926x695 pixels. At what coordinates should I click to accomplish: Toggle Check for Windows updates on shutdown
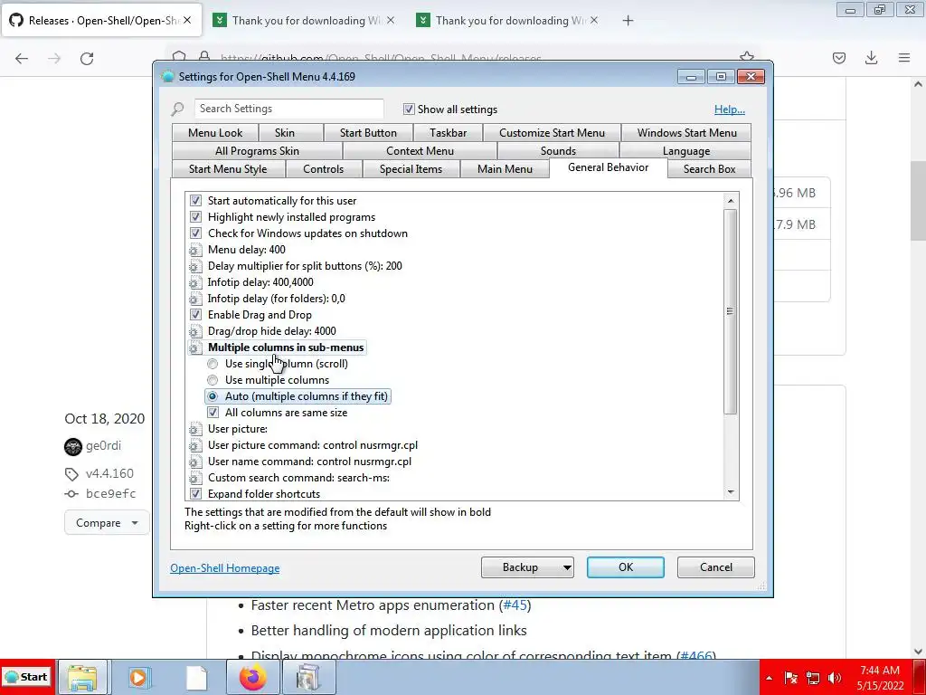pyautogui.click(x=195, y=233)
